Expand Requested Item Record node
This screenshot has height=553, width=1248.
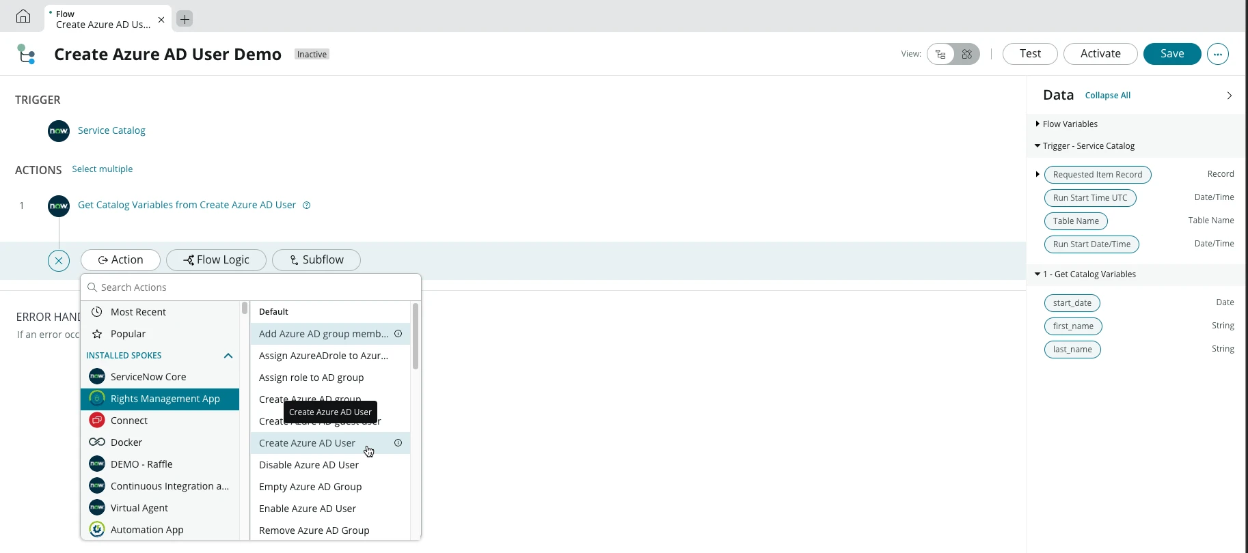[1037, 175]
